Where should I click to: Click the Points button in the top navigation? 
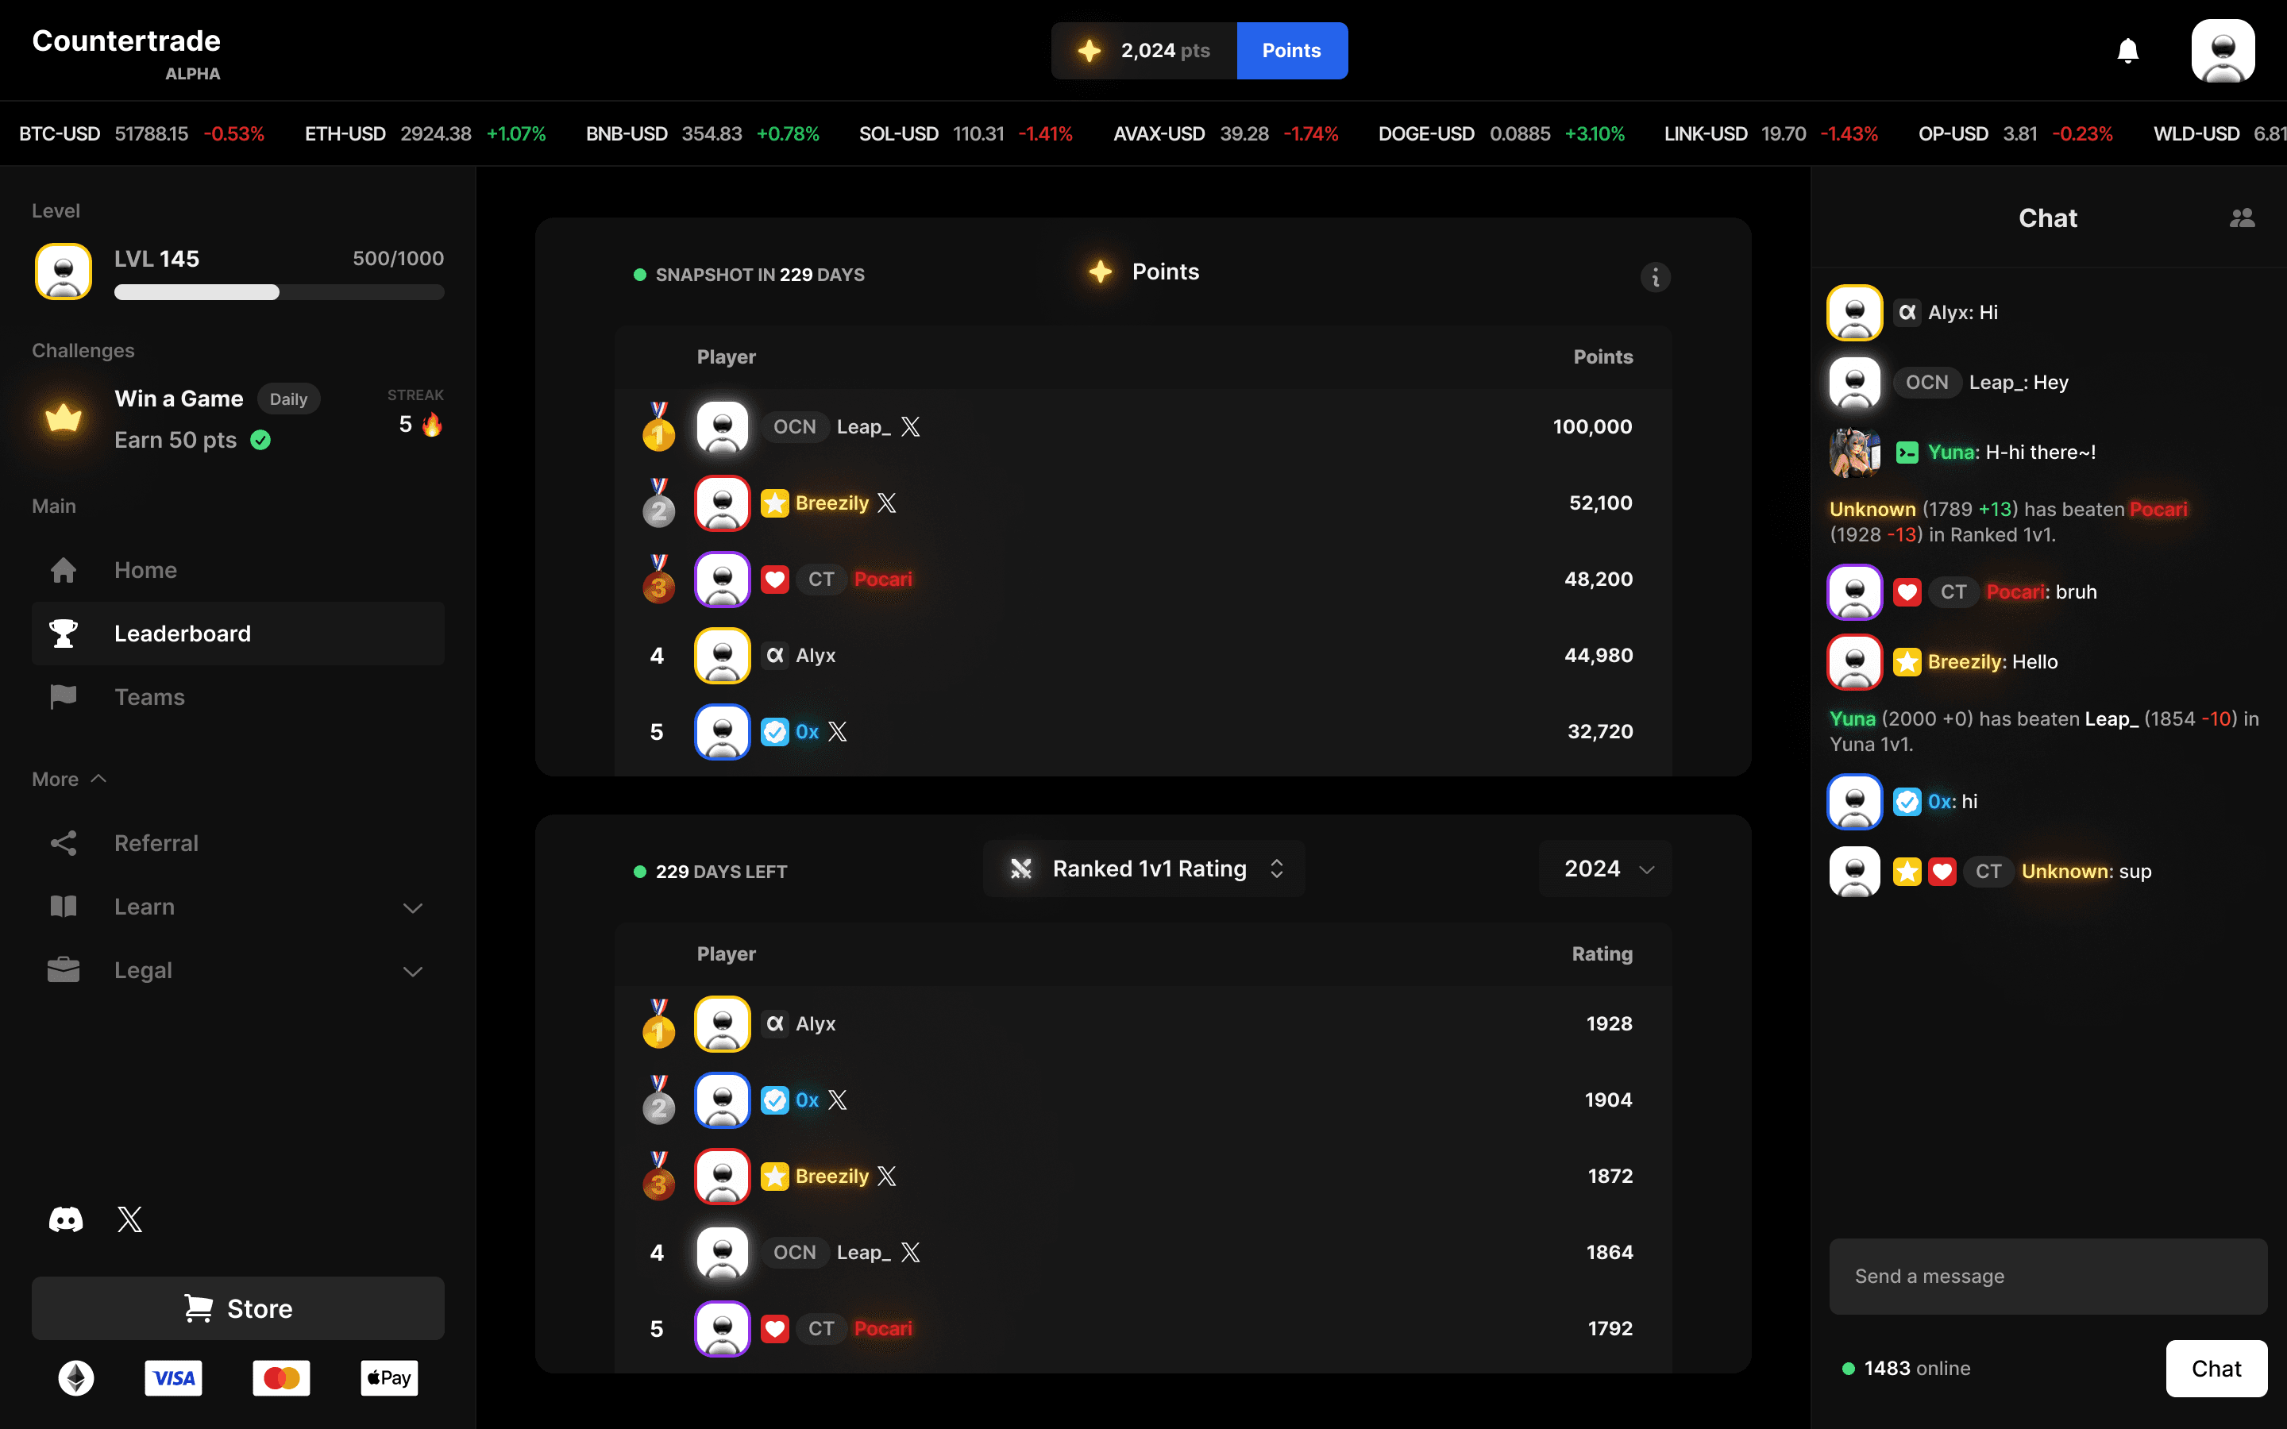pyautogui.click(x=1291, y=49)
